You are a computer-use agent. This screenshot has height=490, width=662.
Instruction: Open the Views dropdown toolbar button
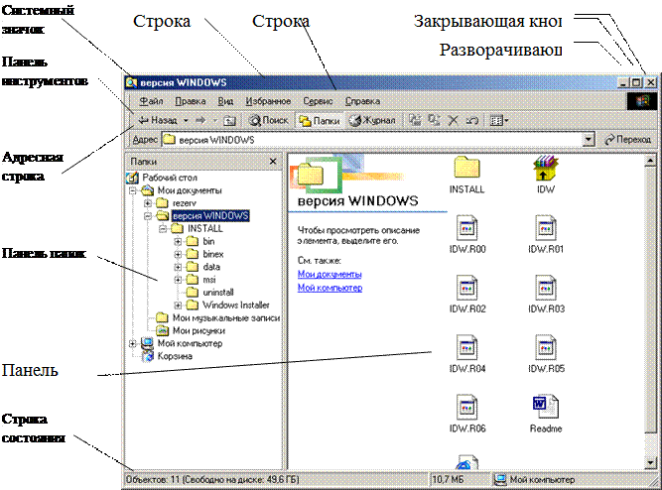pos(499,121)
